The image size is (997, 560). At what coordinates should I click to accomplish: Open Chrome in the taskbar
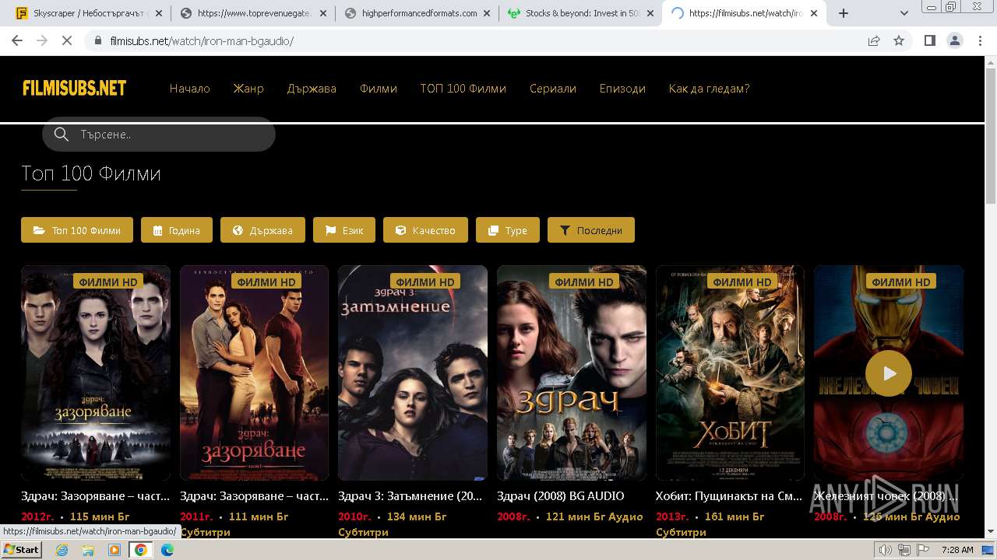[x=140, y=550]
